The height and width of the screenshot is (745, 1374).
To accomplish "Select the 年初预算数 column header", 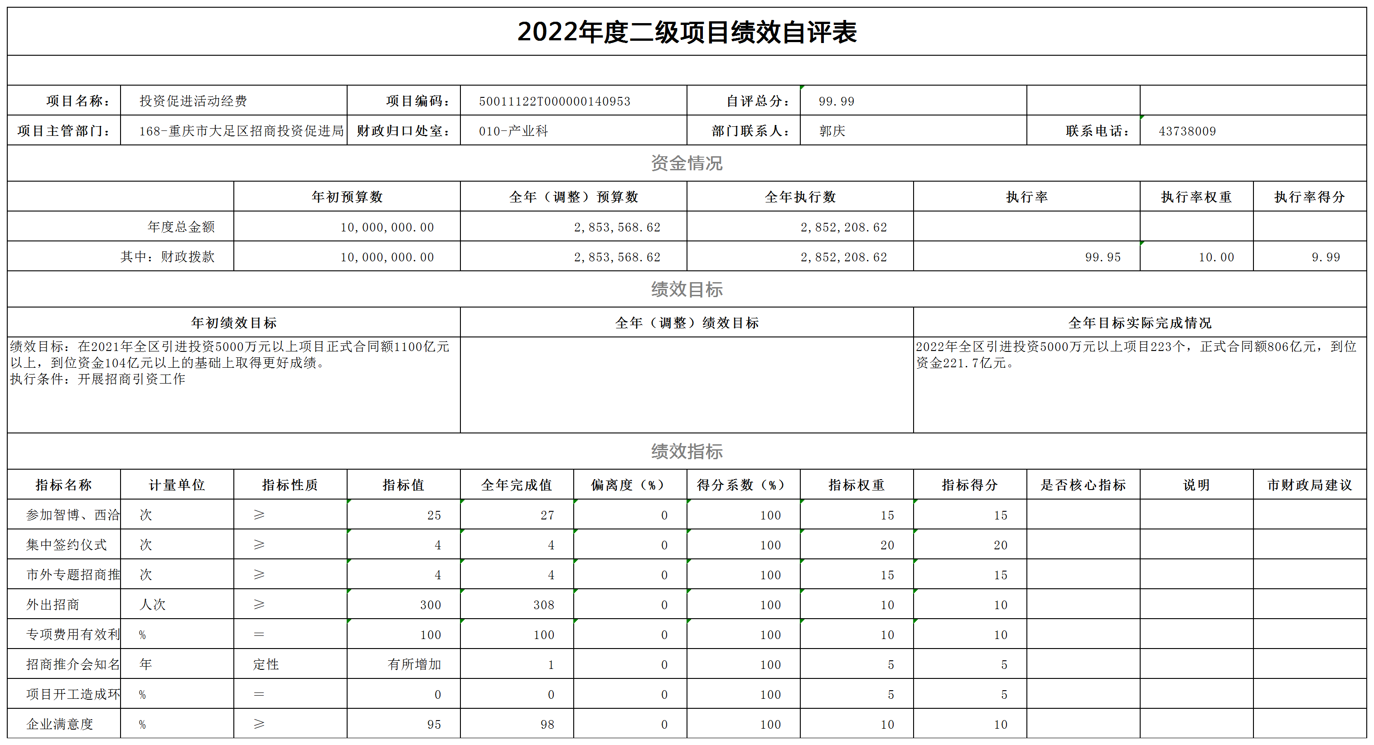I will (x=347, y=197).
